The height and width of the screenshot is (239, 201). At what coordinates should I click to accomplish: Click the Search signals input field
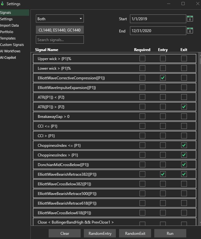tap(60, 40)
